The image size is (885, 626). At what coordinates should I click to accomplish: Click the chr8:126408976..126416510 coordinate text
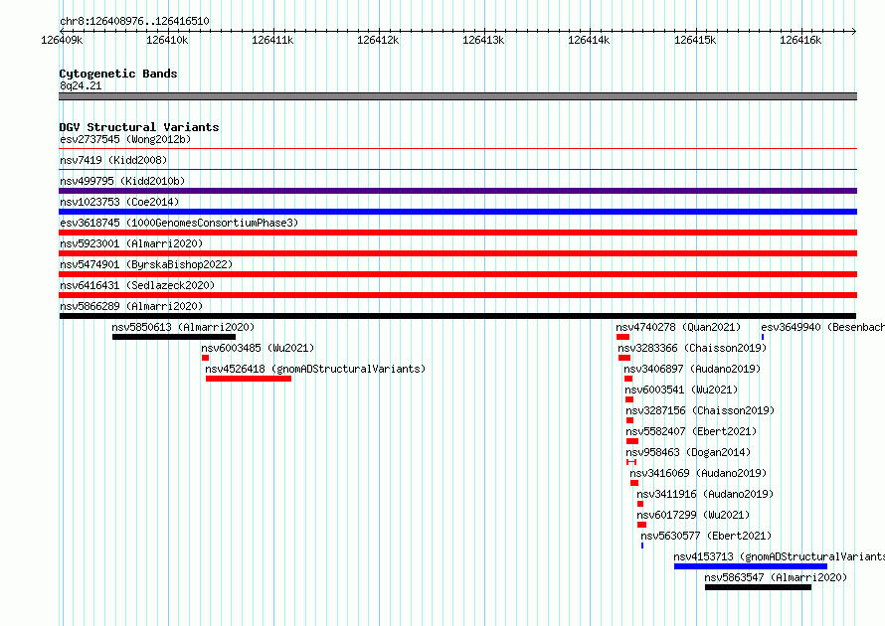click(134, 21)
